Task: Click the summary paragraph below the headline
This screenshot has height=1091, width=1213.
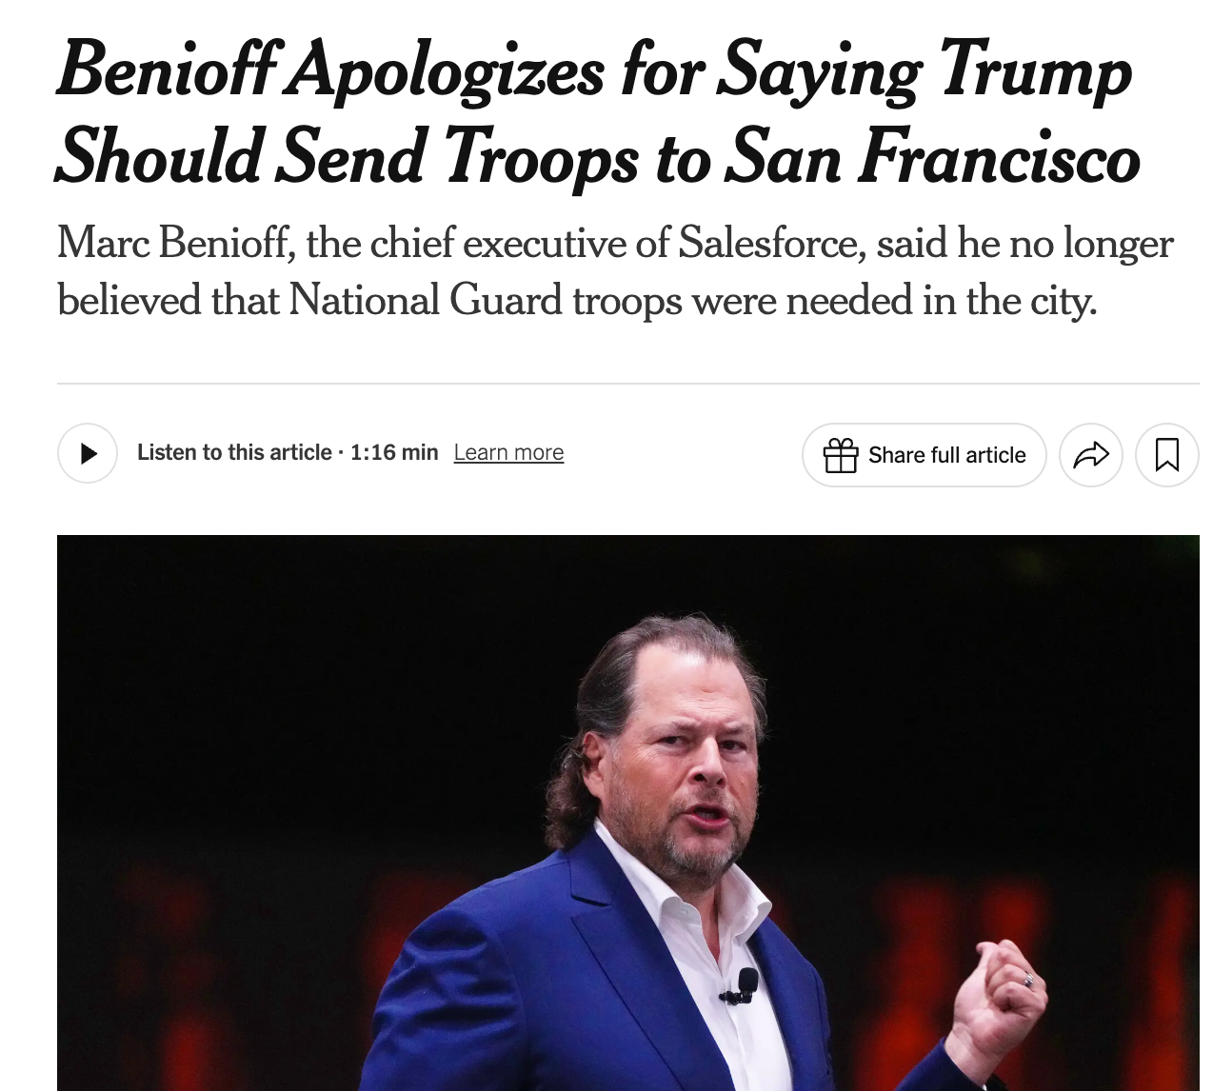Action: [x=614, y=271]
